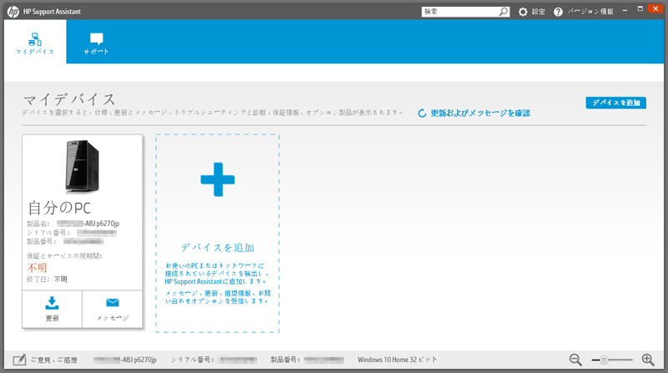Click the メッセージ label under envelope icon

point(113,318)
